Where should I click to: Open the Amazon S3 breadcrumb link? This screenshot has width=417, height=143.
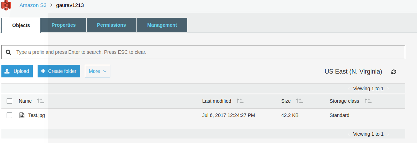(x=33, y=5)
